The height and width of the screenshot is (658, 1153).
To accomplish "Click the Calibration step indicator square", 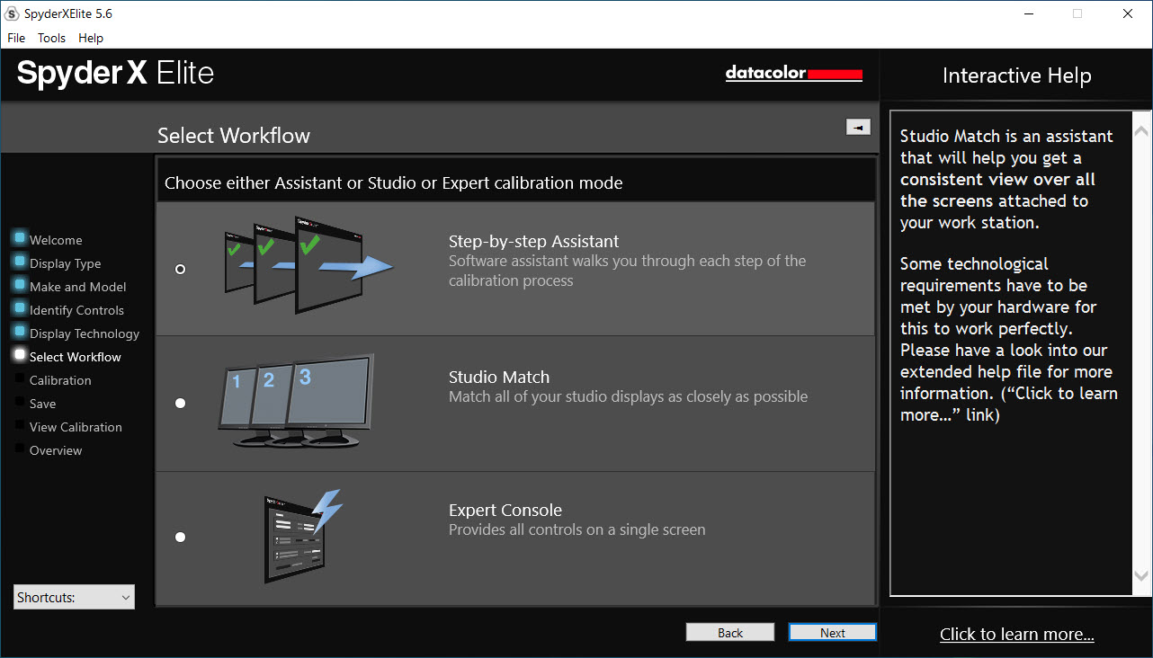I will (x=20, y=378).
